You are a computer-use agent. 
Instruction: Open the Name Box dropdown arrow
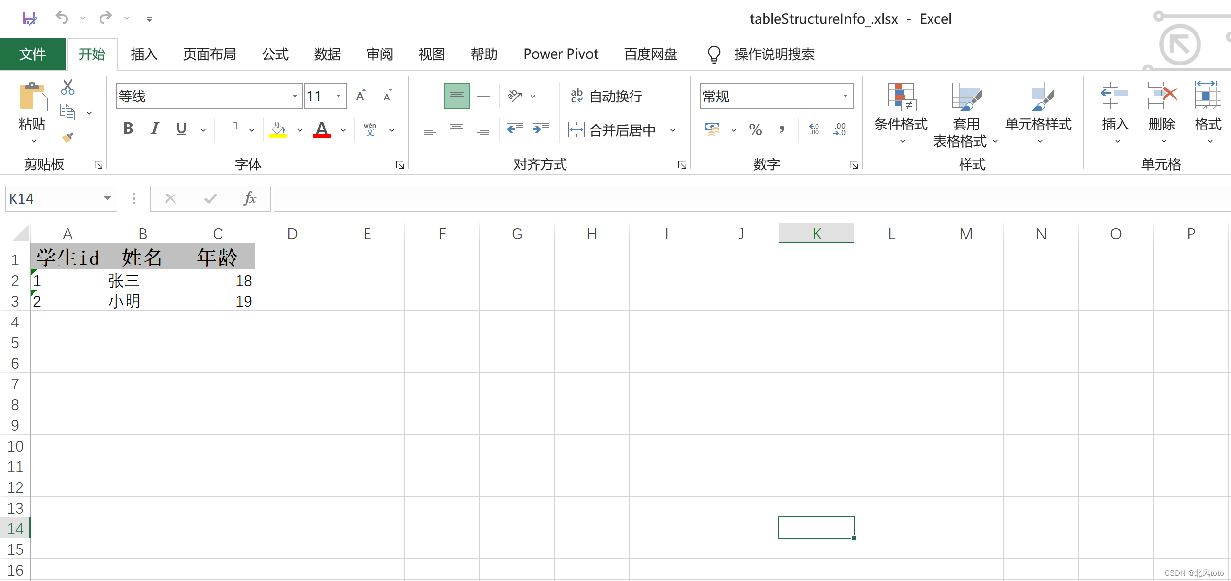point(107,199)
